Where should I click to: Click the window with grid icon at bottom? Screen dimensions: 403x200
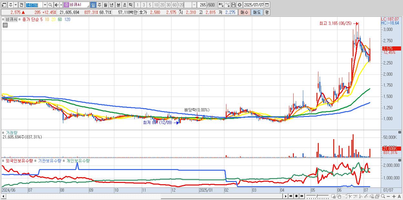pyautogui.click(x=334, y=196)
